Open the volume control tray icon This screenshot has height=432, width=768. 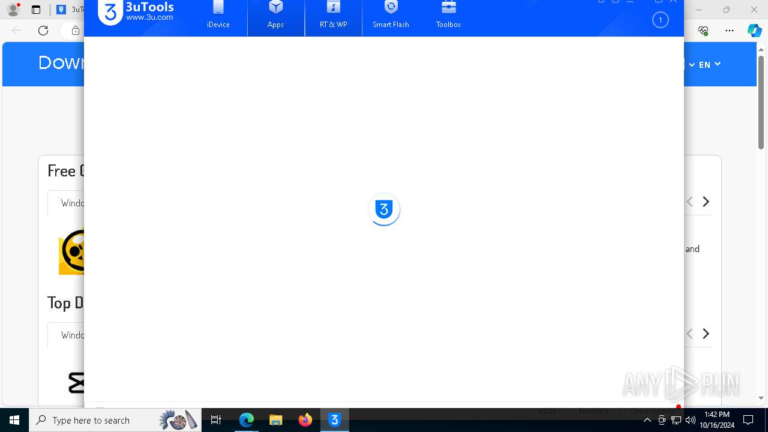point(691,420)
